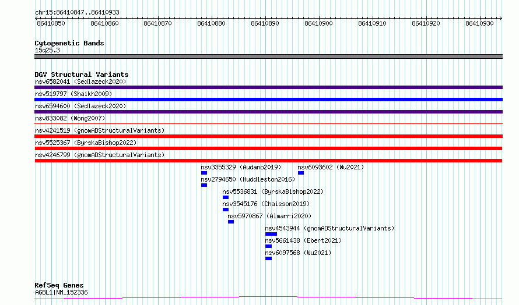Click ruler position 86410930
The height and width of the screenshot is (305, 519).
479,23
